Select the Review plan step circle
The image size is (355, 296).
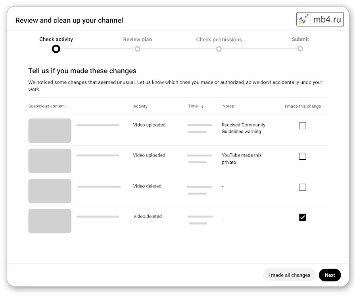click(137, 49)
